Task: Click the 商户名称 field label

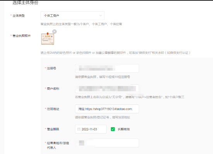Action: coord(53,89)
